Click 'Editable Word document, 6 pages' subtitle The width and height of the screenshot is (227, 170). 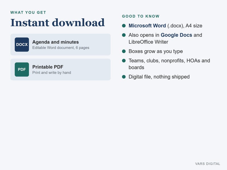pos(61,48)
